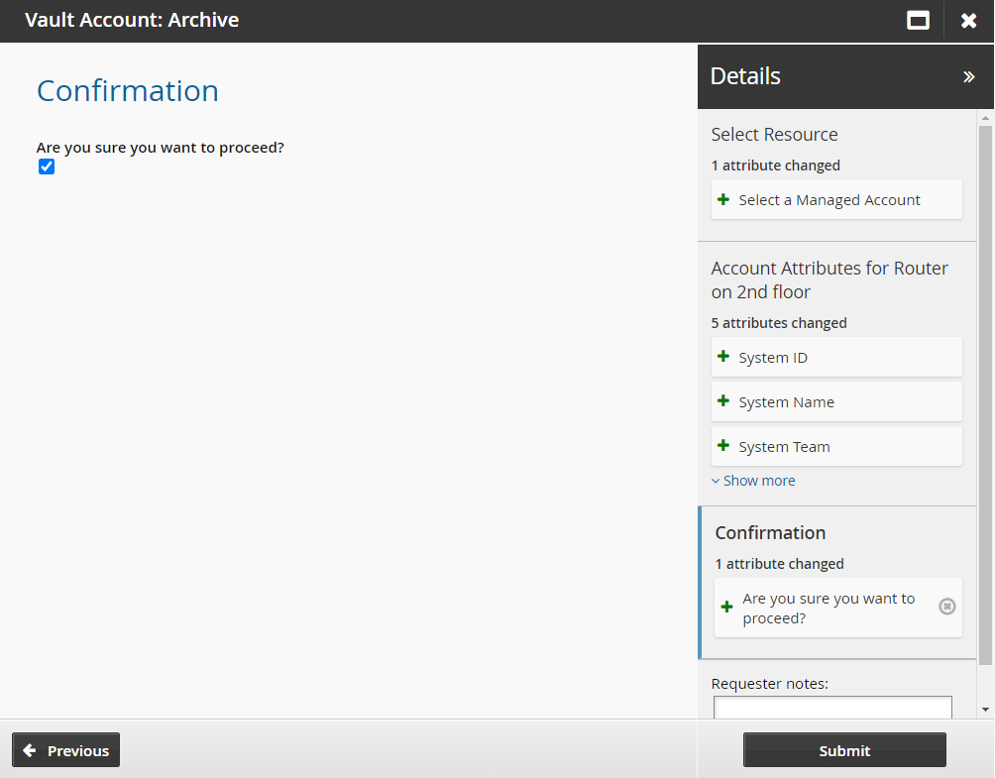Click the Requester notes text field

832,707
